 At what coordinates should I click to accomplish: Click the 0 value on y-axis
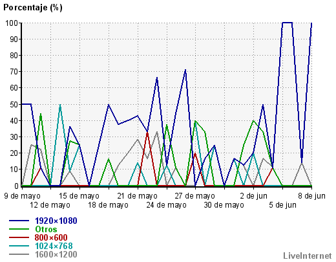tap(17, 186)
